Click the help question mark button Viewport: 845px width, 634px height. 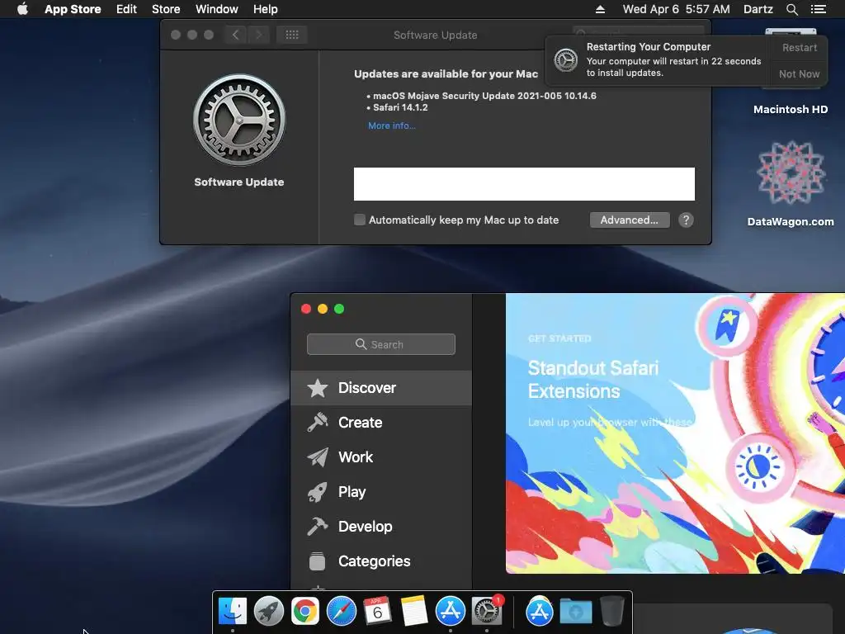pos(686,220)
